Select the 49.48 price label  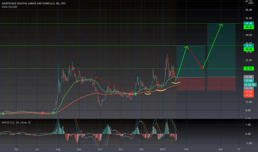[x=249, y=23]
